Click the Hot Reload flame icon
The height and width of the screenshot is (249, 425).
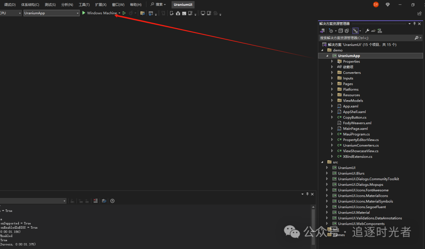(x=131, y=13)
